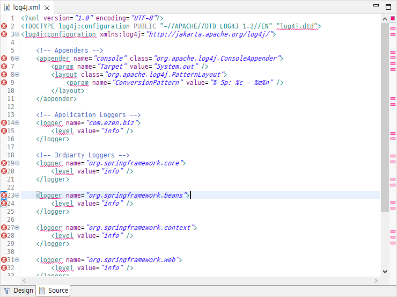
Task: Click the error marker on line 9
Action: 4,83
